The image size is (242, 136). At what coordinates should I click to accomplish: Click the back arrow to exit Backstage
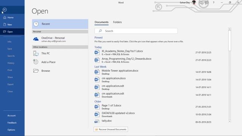click(x=5, y=10)
